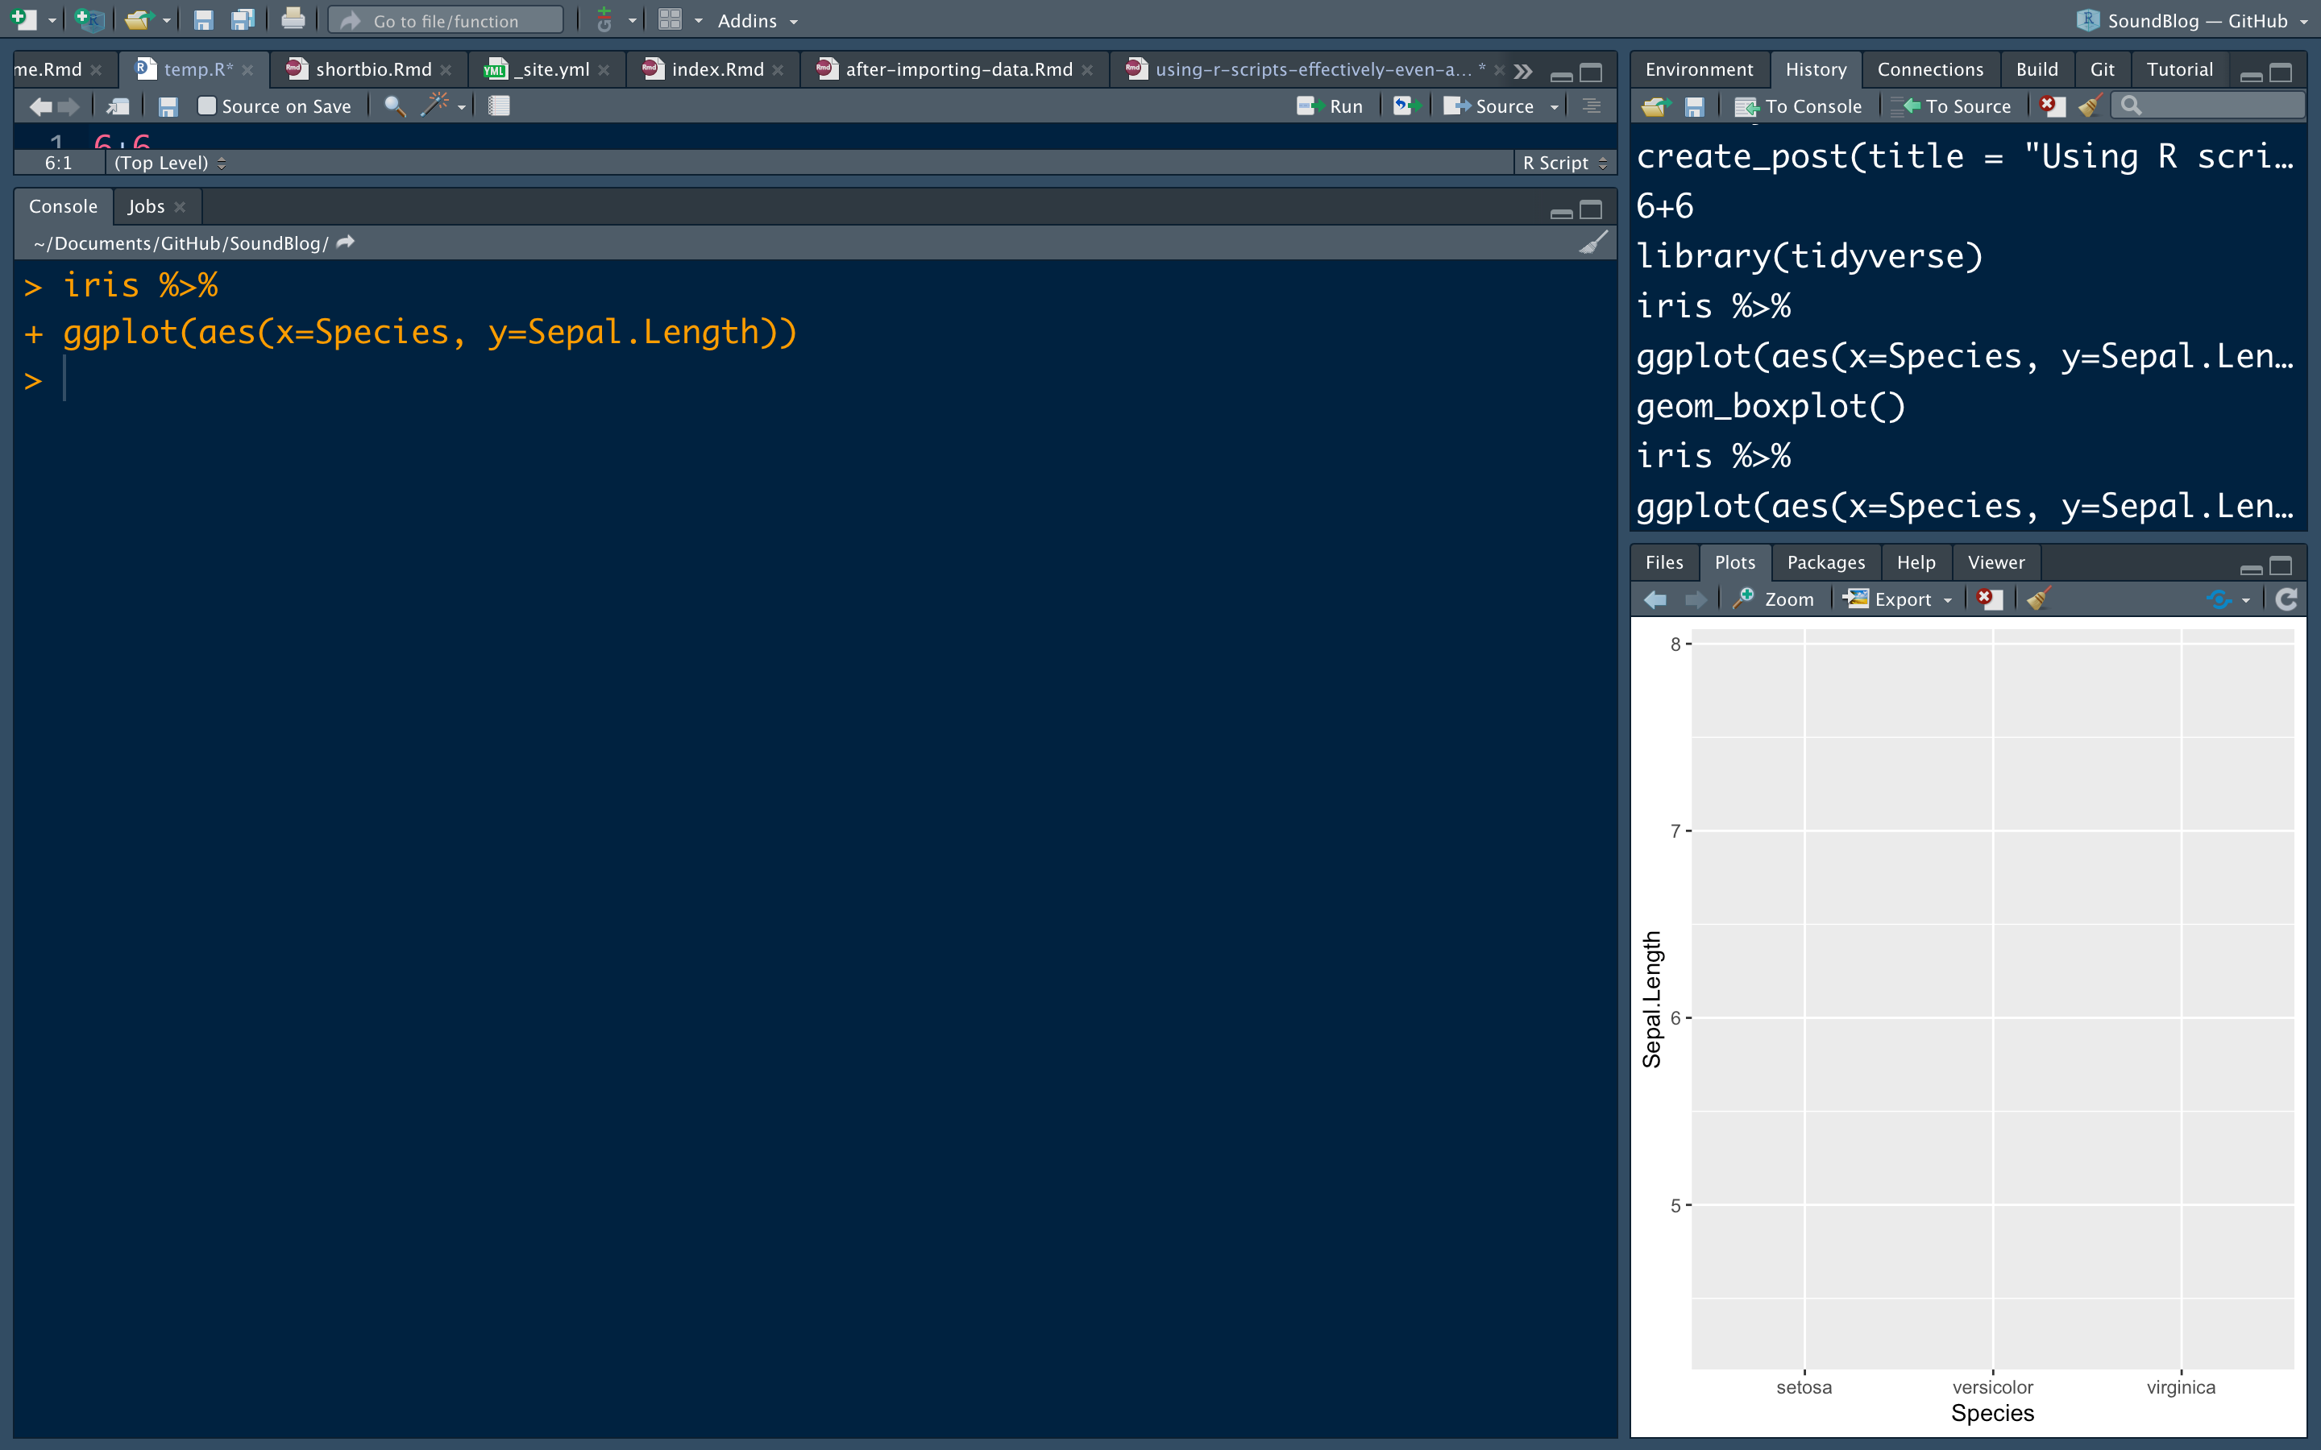Click the History search field

tap(2210, 106)
